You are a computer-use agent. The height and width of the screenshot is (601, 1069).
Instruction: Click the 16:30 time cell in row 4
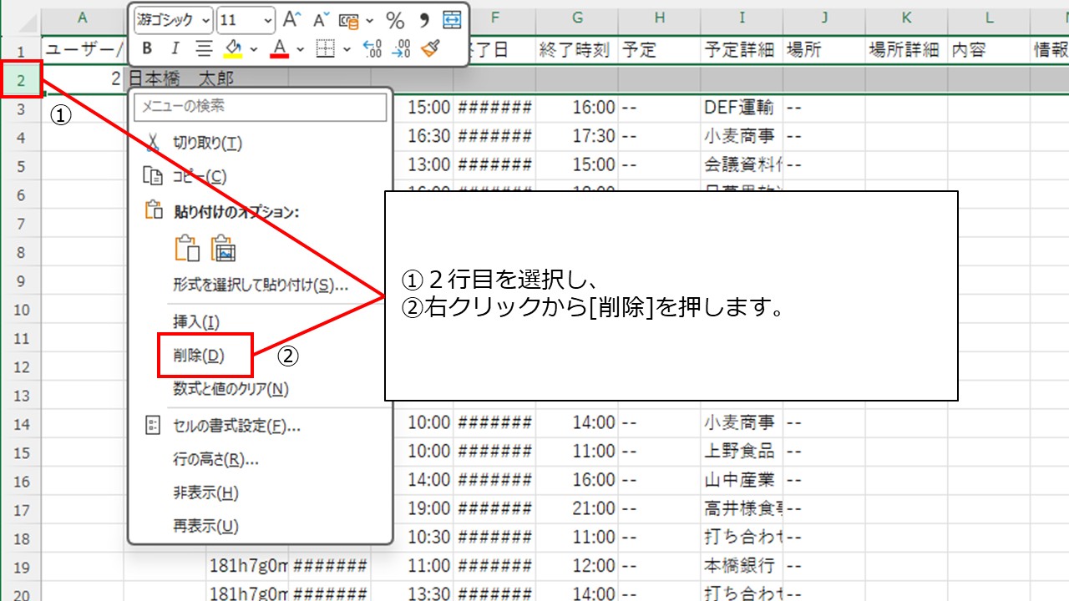(x=423, y=136)
